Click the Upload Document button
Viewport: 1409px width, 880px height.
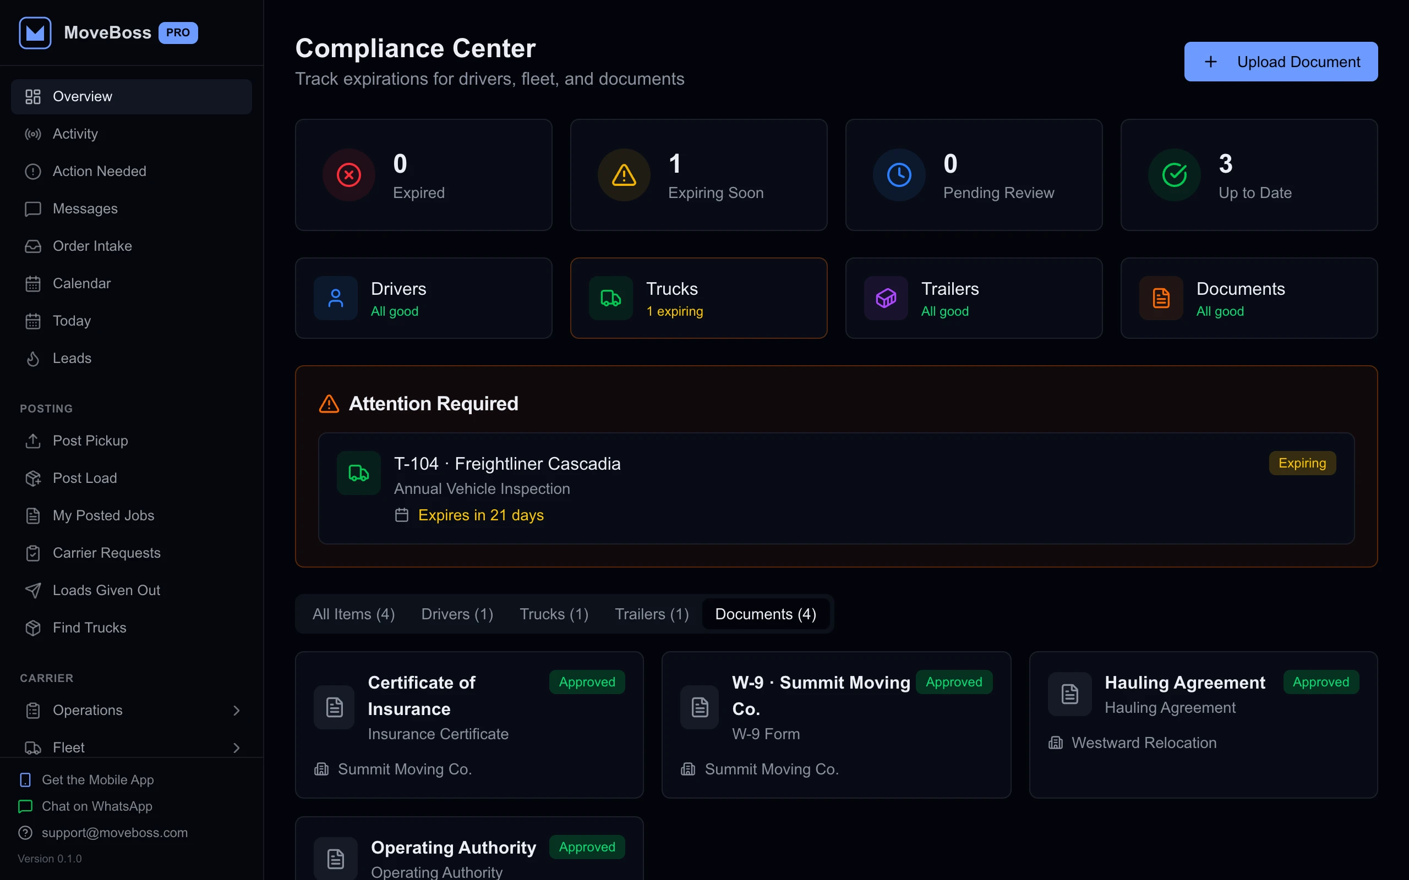[x=1280, y=62]
